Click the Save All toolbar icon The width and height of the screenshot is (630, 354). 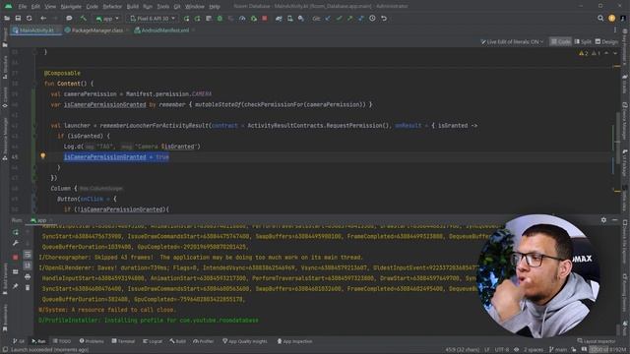[18, 19]
